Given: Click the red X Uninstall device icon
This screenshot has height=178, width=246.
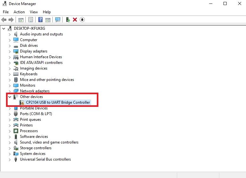Looking at the screenshot, I should (75, 20).
